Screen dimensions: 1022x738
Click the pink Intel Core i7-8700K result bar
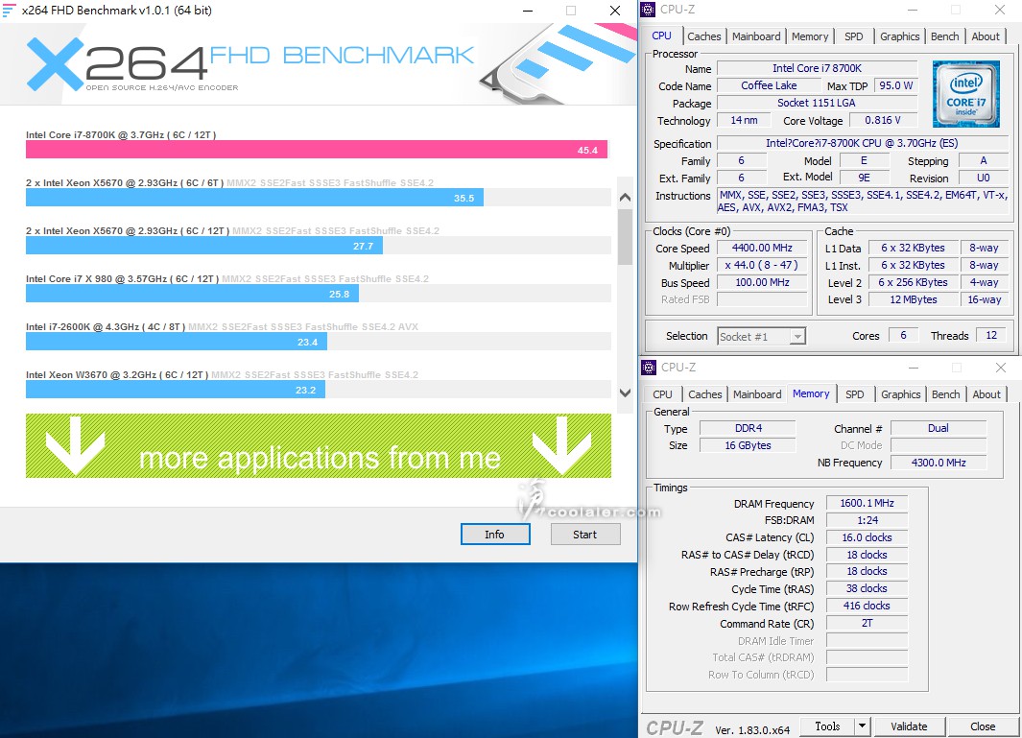317,150
